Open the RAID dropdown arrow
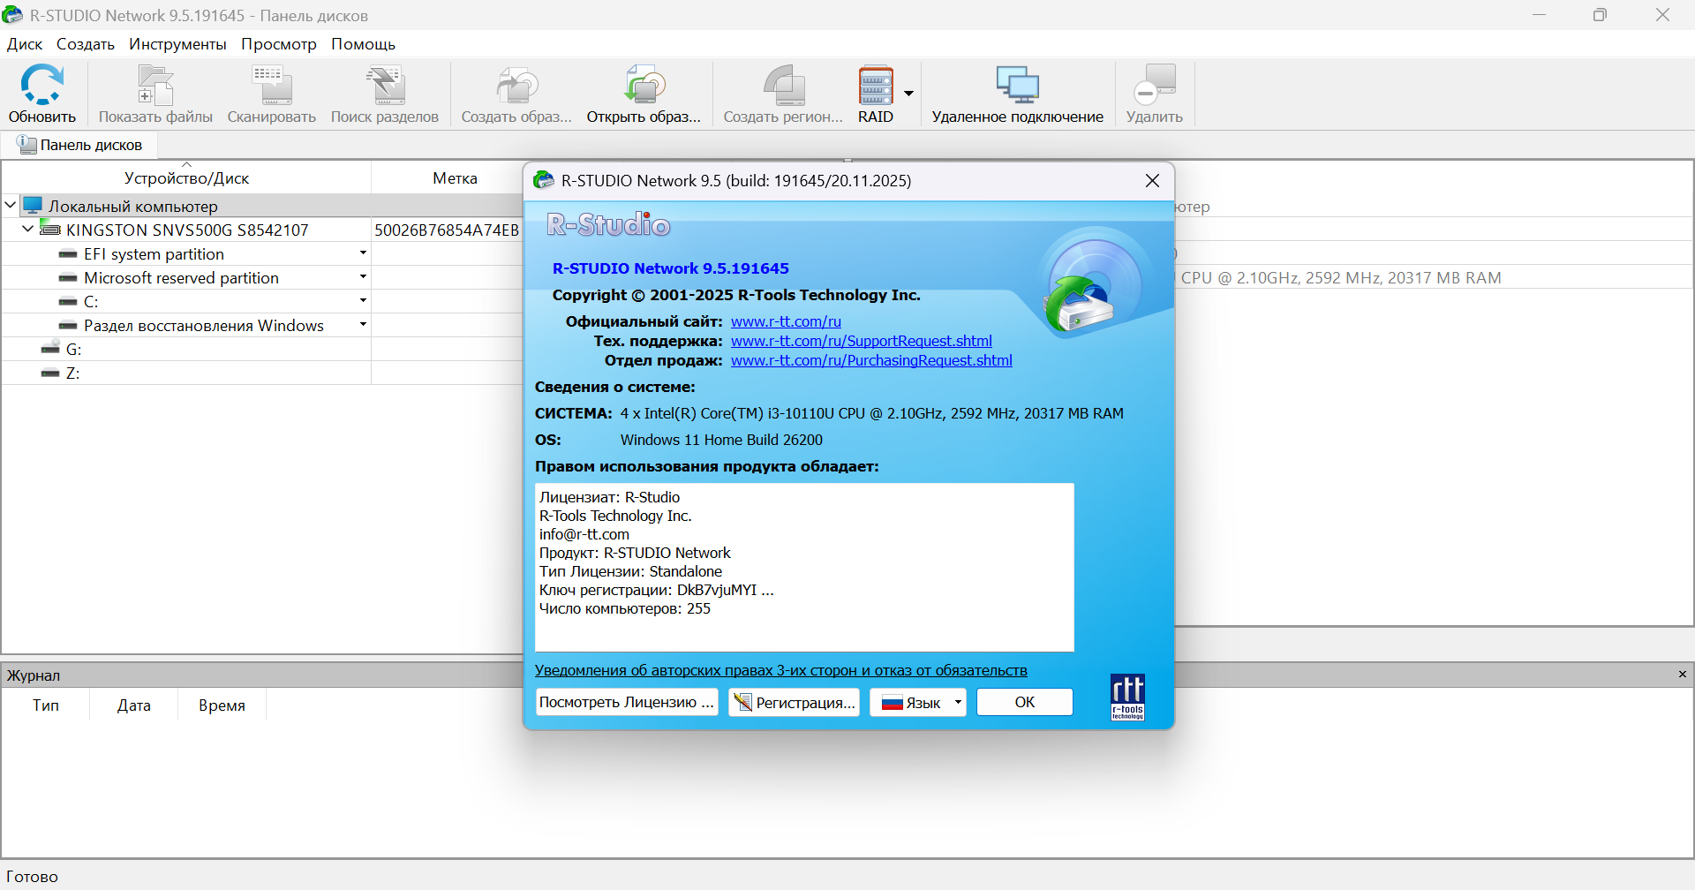Screen dimensions: 1695x890 [908, 94]
